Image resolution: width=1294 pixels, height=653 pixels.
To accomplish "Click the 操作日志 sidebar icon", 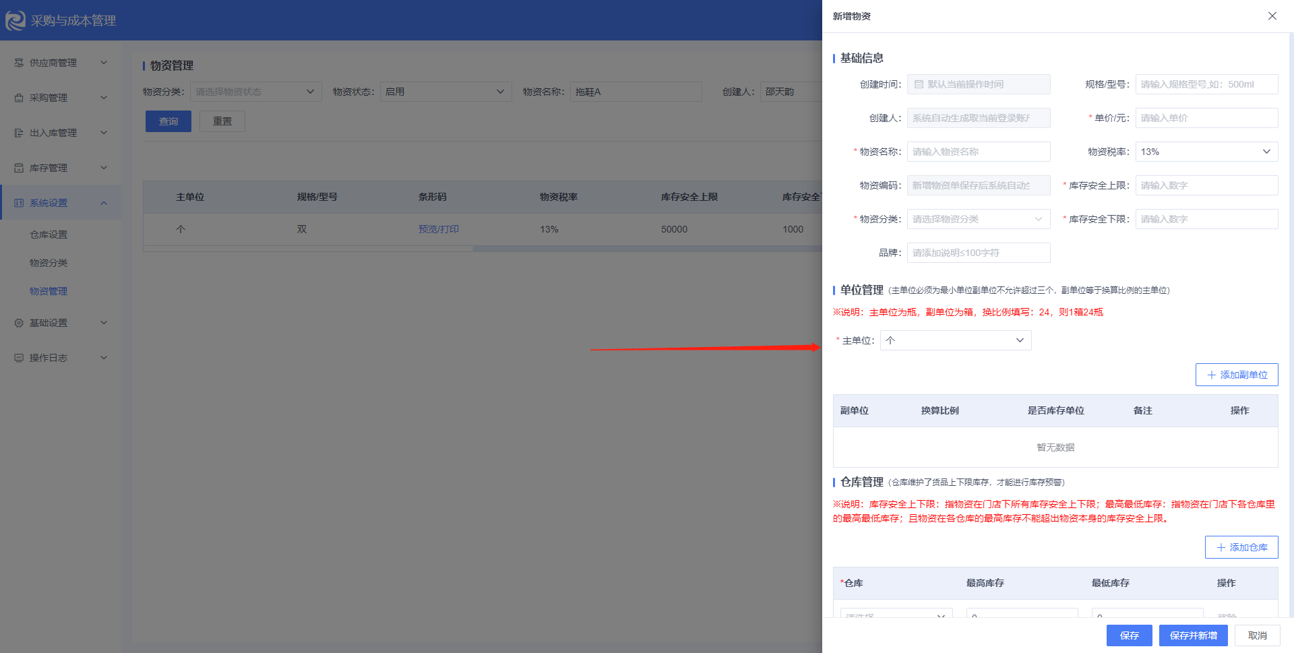I will click(x=19, y=358).
